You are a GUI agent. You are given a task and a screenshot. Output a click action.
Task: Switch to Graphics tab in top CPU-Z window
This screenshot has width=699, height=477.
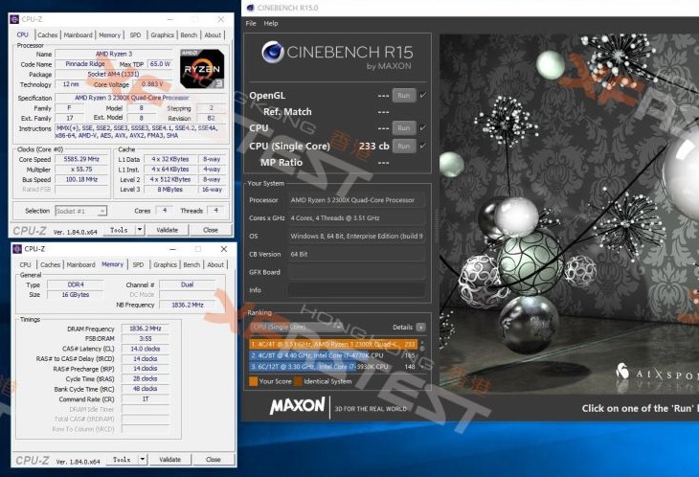tap(162, 34)
